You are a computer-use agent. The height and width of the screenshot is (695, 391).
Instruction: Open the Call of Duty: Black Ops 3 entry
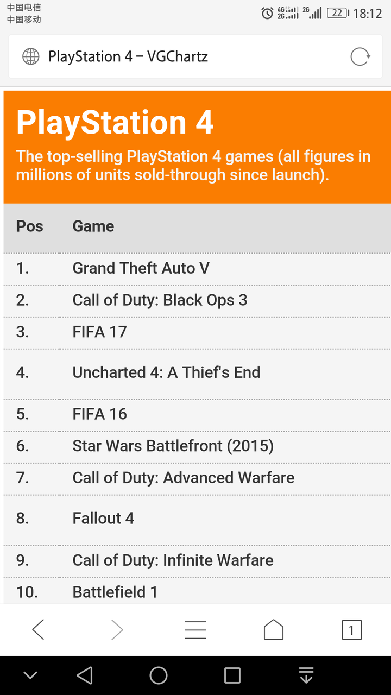click(x=160, y=300)
